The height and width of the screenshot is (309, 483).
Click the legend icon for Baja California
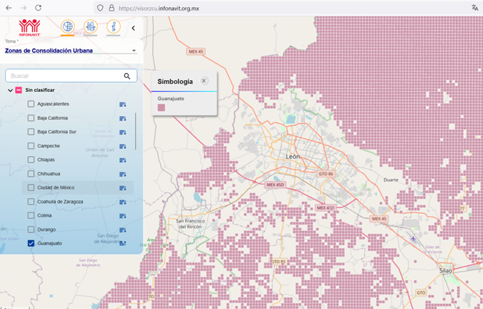[x=123, y=118]
